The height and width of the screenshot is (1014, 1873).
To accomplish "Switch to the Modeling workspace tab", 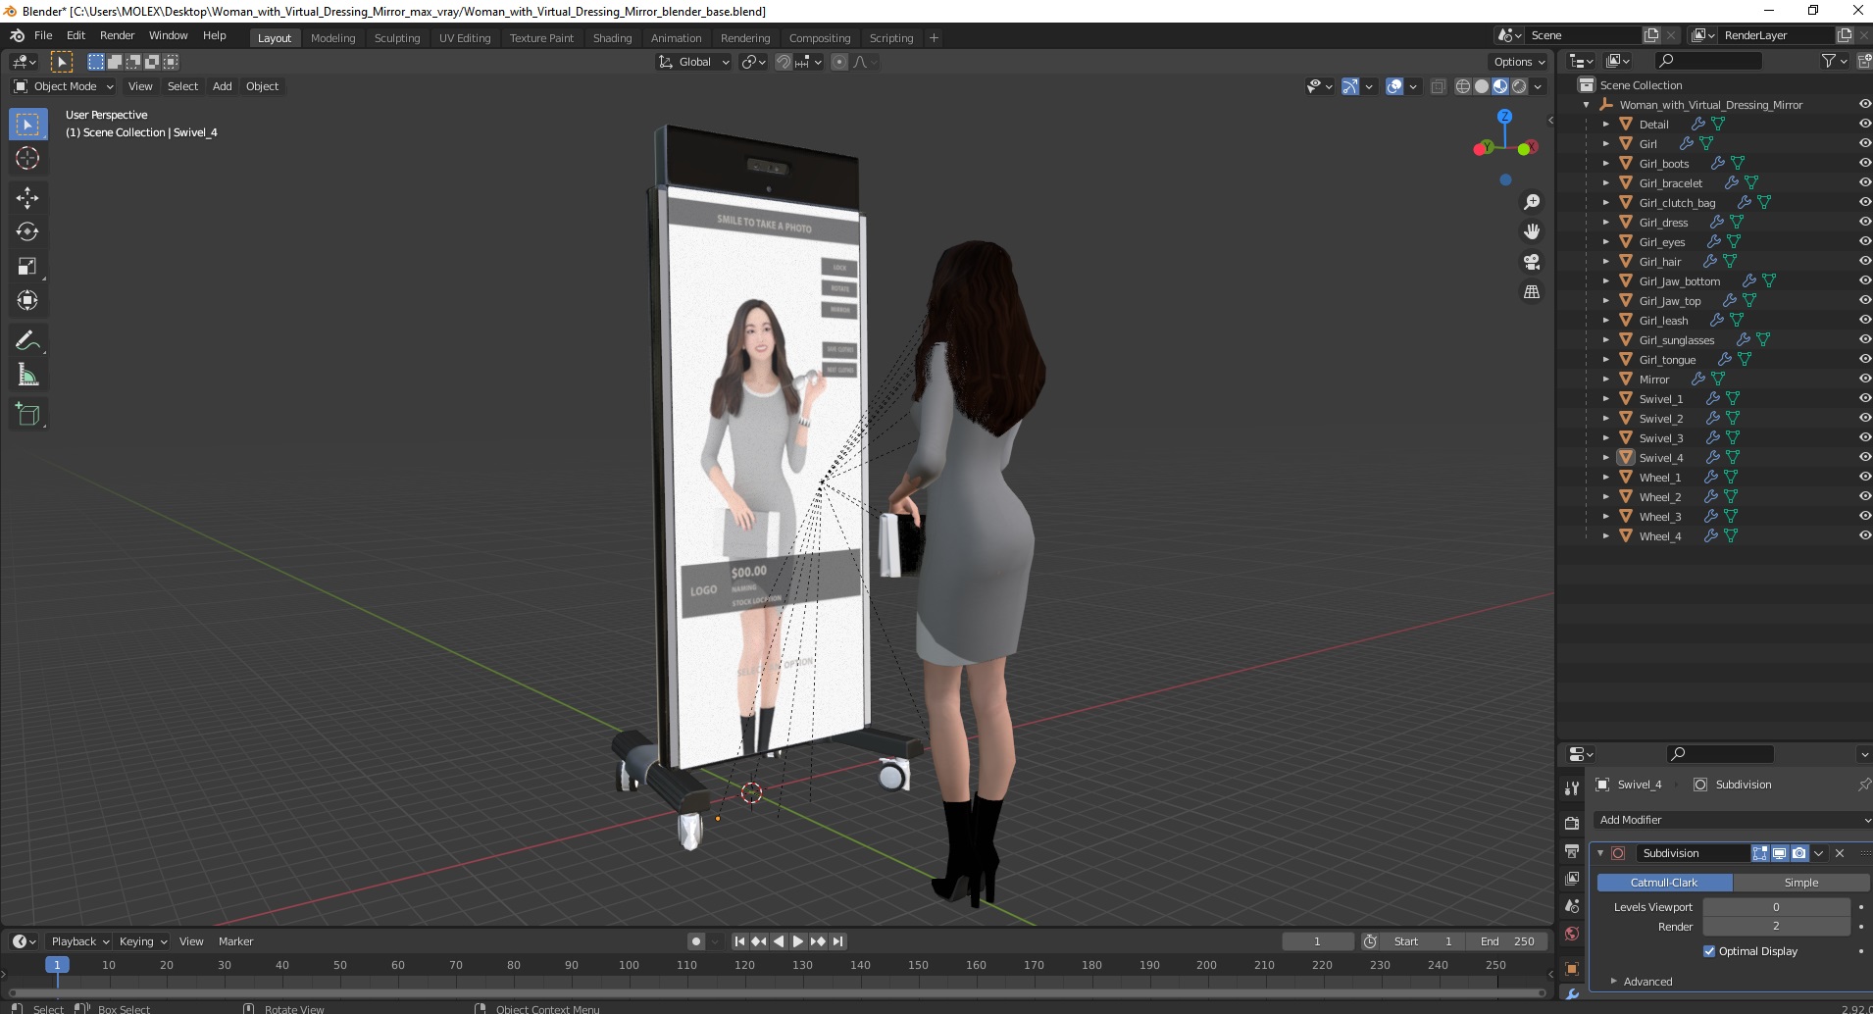I will (332, 38).
